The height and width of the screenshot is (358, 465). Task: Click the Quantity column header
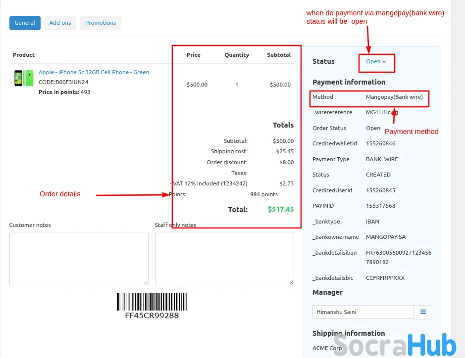click(x=237, y=55)
